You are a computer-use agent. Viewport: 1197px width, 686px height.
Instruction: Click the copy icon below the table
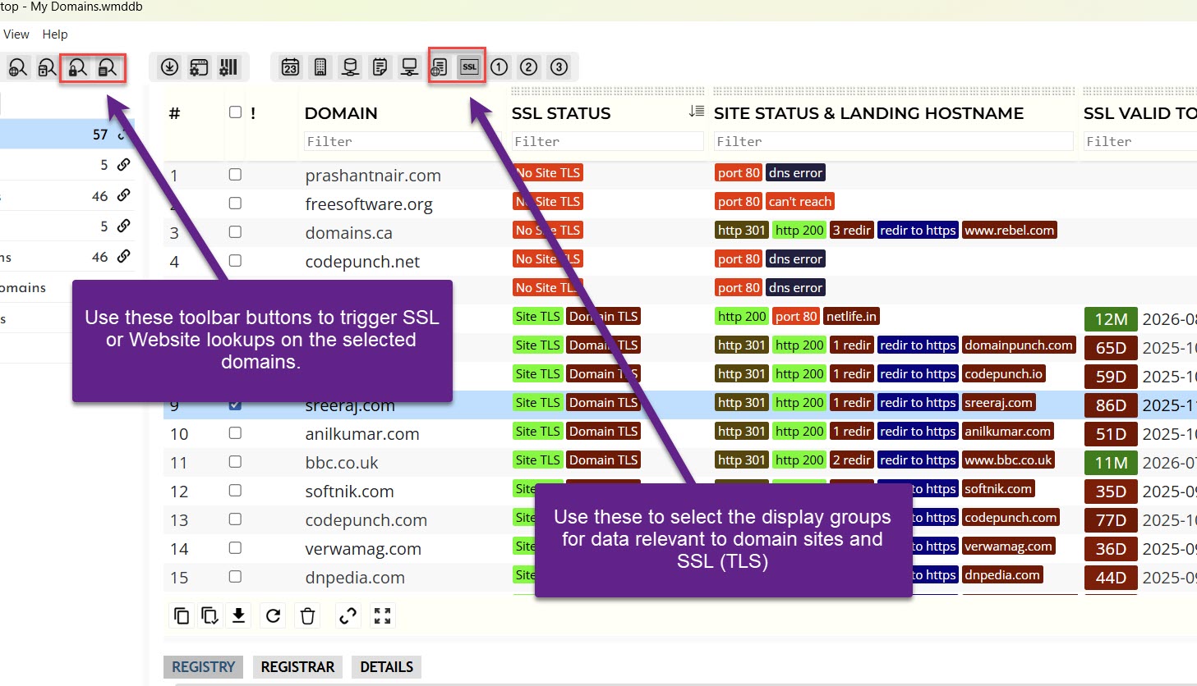pyautogui.click(x=182, y=615)
